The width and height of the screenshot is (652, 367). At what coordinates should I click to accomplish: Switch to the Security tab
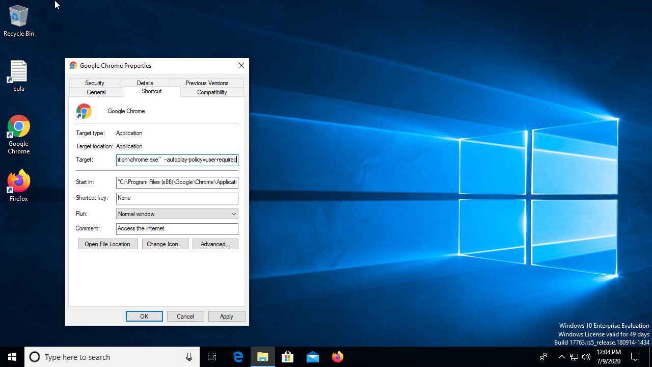coord(95,83)
